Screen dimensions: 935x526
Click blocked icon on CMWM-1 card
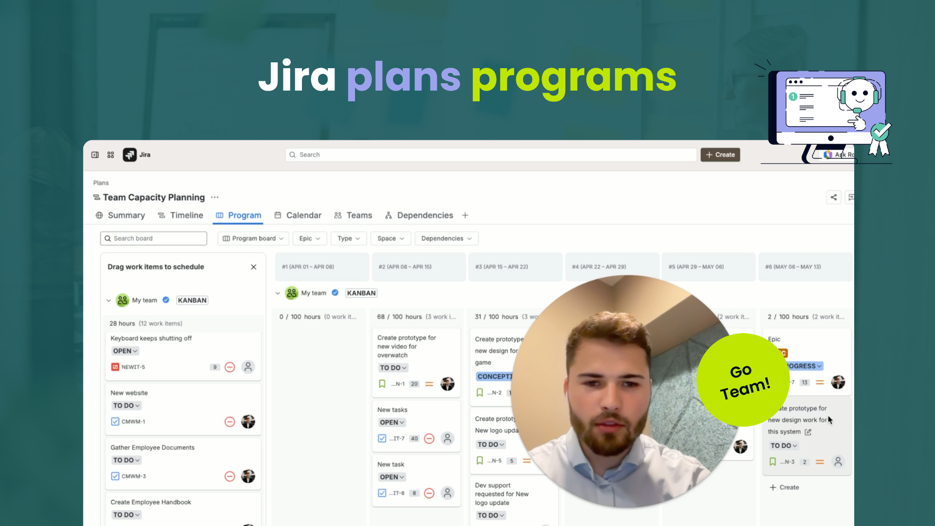tap(230, 422)
